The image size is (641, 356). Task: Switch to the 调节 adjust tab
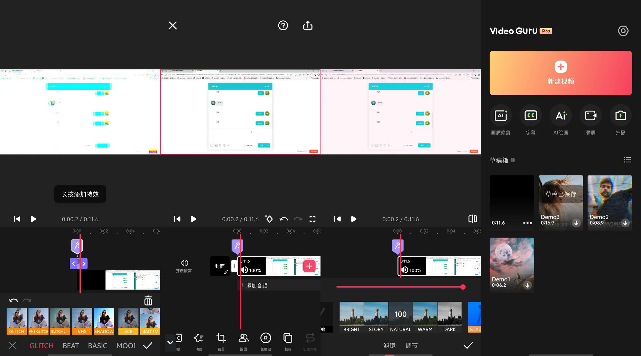pyautogui.click(x=412, y=346)
